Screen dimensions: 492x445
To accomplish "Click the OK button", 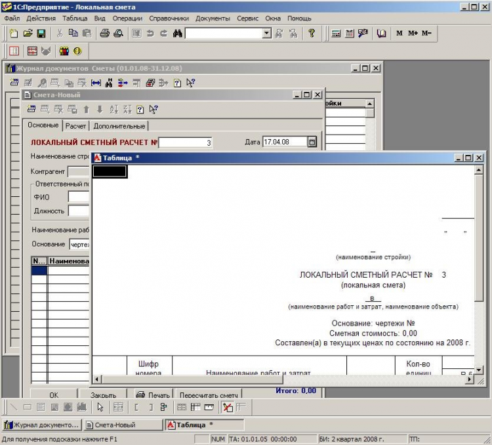I will pos(54,394).
